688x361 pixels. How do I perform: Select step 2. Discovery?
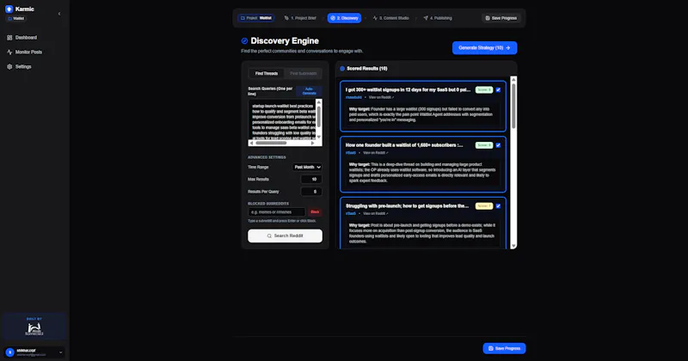click(x=345, y=18)
